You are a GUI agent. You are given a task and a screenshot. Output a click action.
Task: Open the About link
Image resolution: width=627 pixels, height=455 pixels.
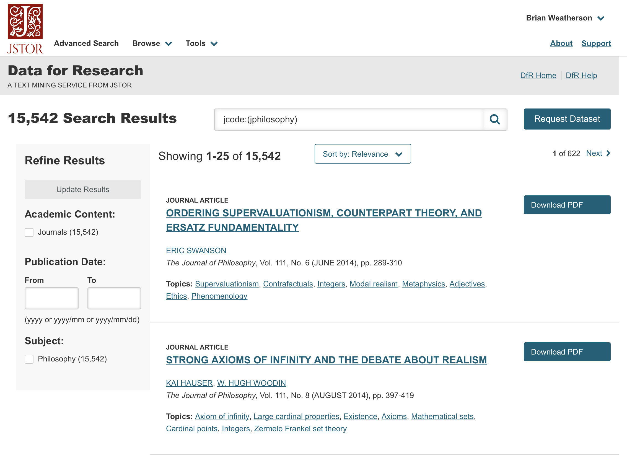561,43
